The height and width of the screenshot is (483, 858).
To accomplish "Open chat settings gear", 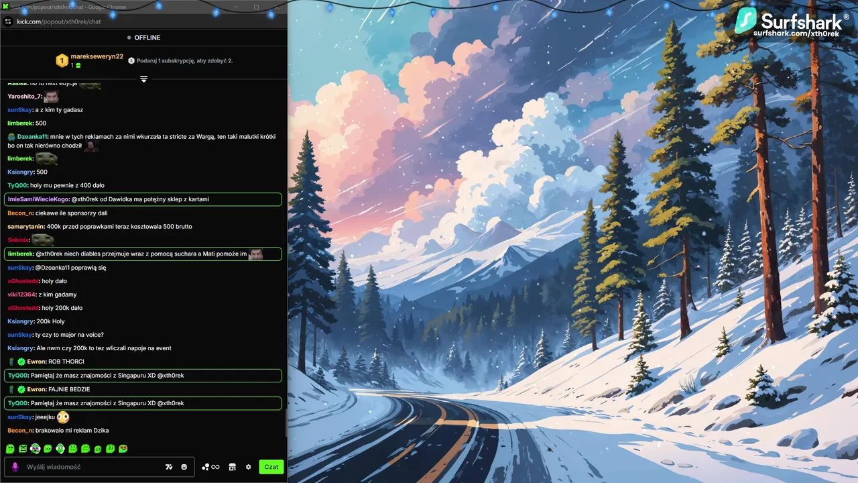I will pos(248,467).
